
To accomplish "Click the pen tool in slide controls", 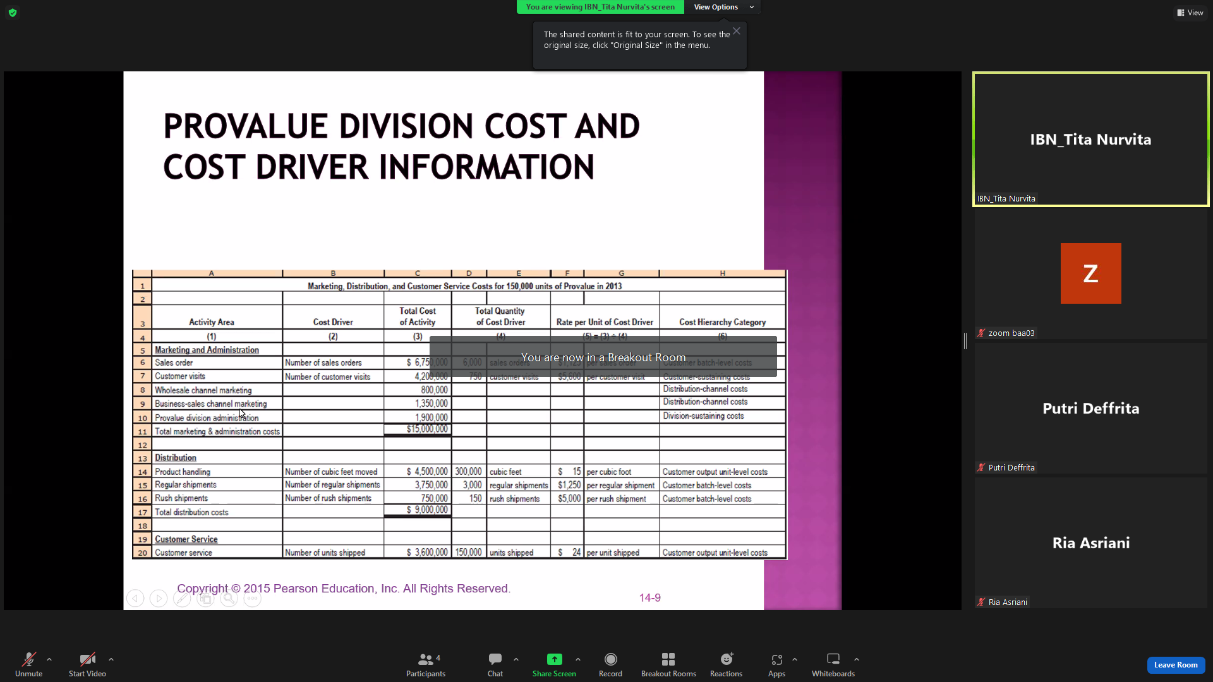I will [182, 598].
